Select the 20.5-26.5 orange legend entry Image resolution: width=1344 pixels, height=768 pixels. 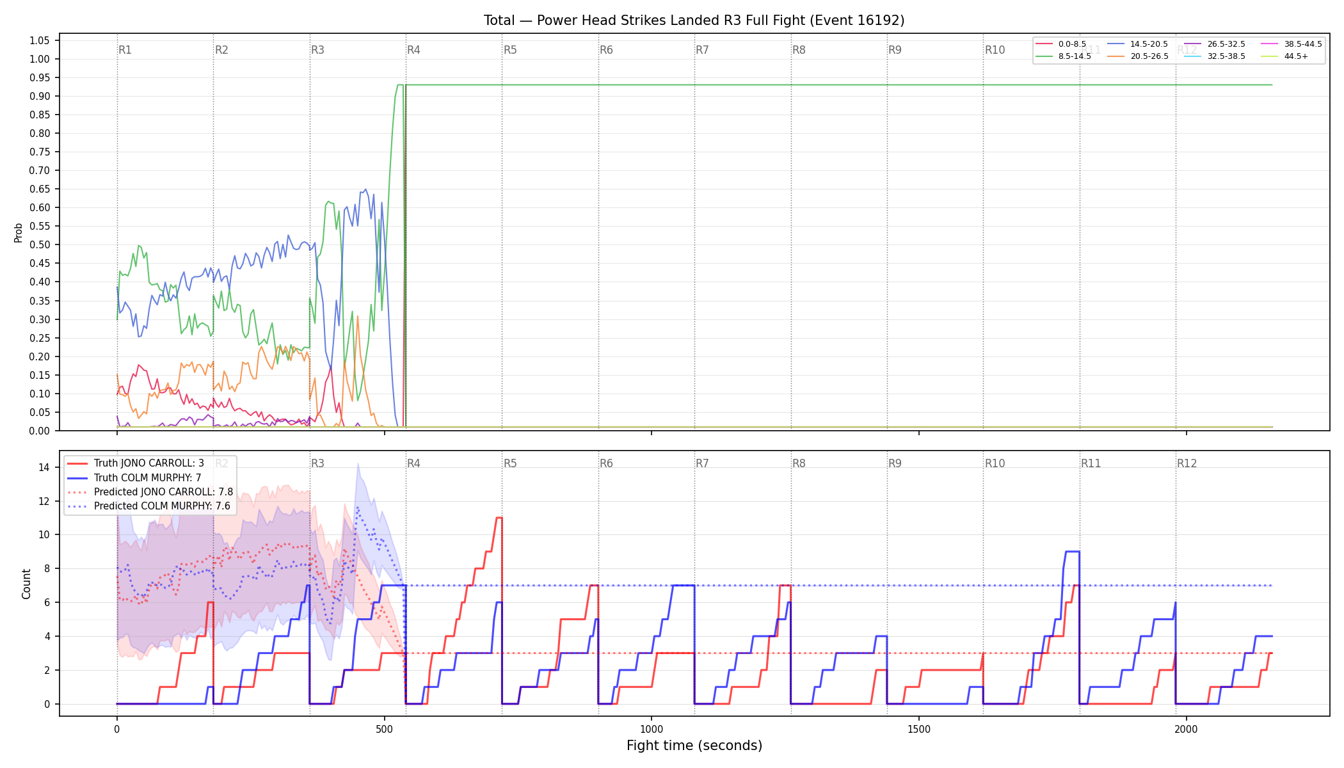click(x=1138, y=56)
